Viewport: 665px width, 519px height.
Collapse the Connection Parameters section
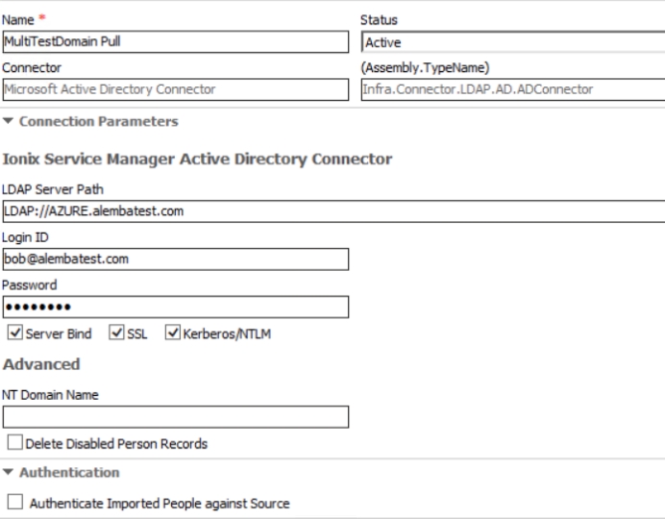click(10, 122)
